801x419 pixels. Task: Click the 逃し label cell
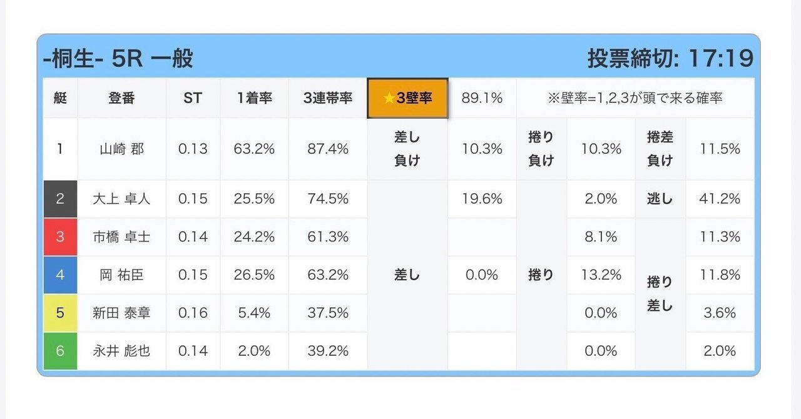click(x=660, y=199)
